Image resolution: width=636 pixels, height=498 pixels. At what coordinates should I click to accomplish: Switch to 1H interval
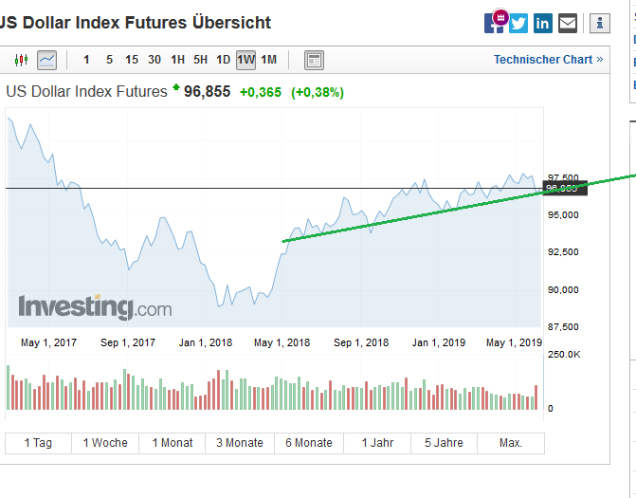(177, 60)
